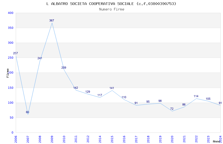Image resolution: width=223 pixels, height=144 pixels.
Task: Click the y-axis tick value 0
Action: tap(13, 132)
